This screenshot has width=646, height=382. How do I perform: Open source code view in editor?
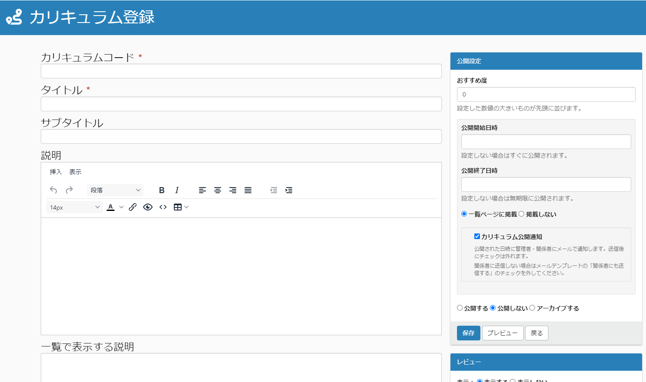click(x=163, y=207)
